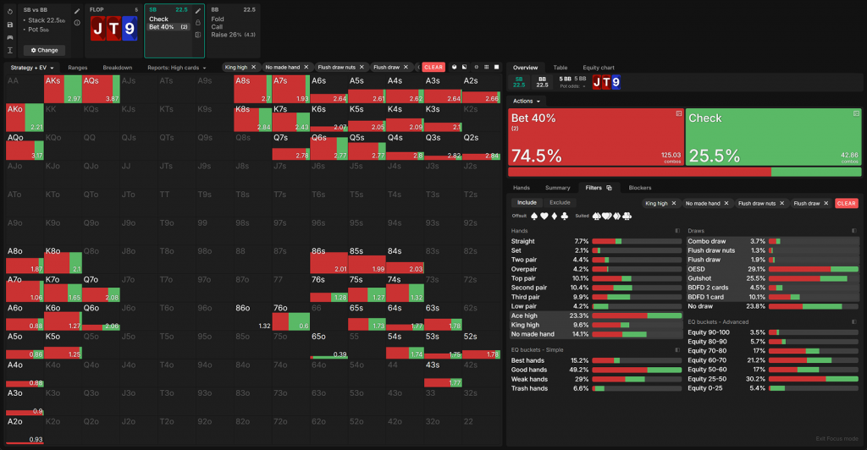
Task: Select the Include filter mode
Action: (x=527, y=203)
